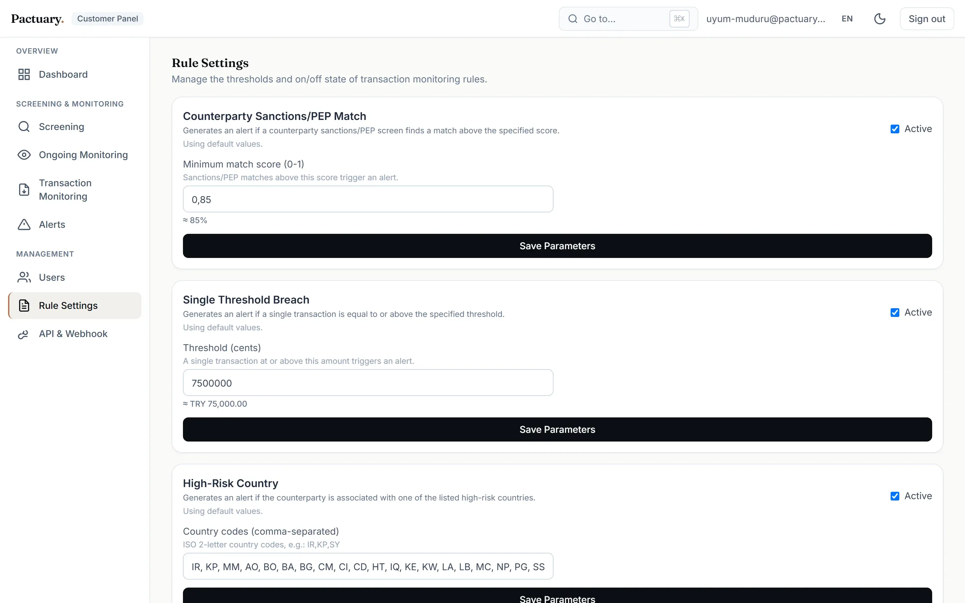Click the Transaction Monitoring file icon
The height and width of the screenshot is (603, 965).
(x=24, y=189)
